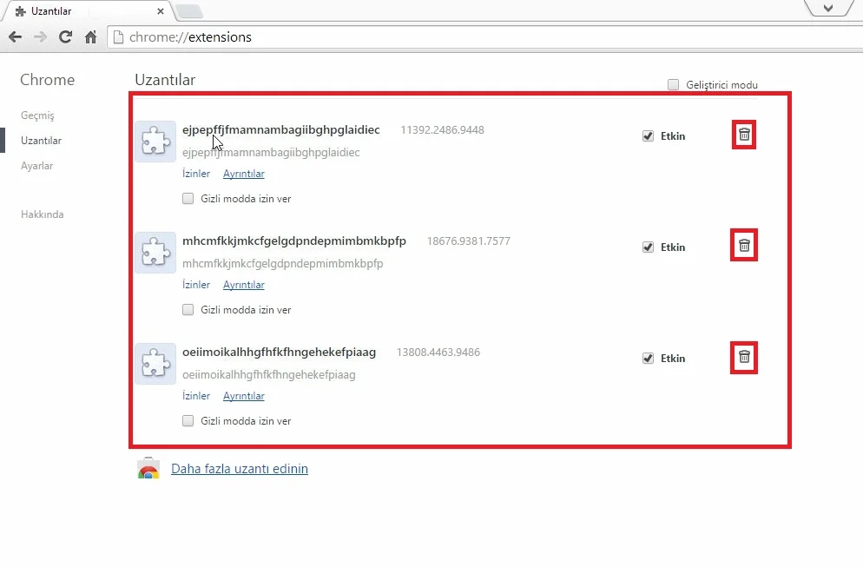Delete the ejpepffjfmamnambagiibghpglaidiec extension via trash icon
The width and height of the screenshot is (863, 567).
coord(744,135)
